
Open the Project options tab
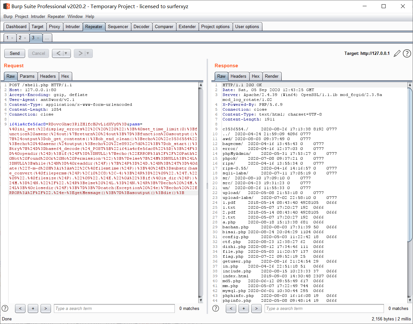click(x=215, y=27)
